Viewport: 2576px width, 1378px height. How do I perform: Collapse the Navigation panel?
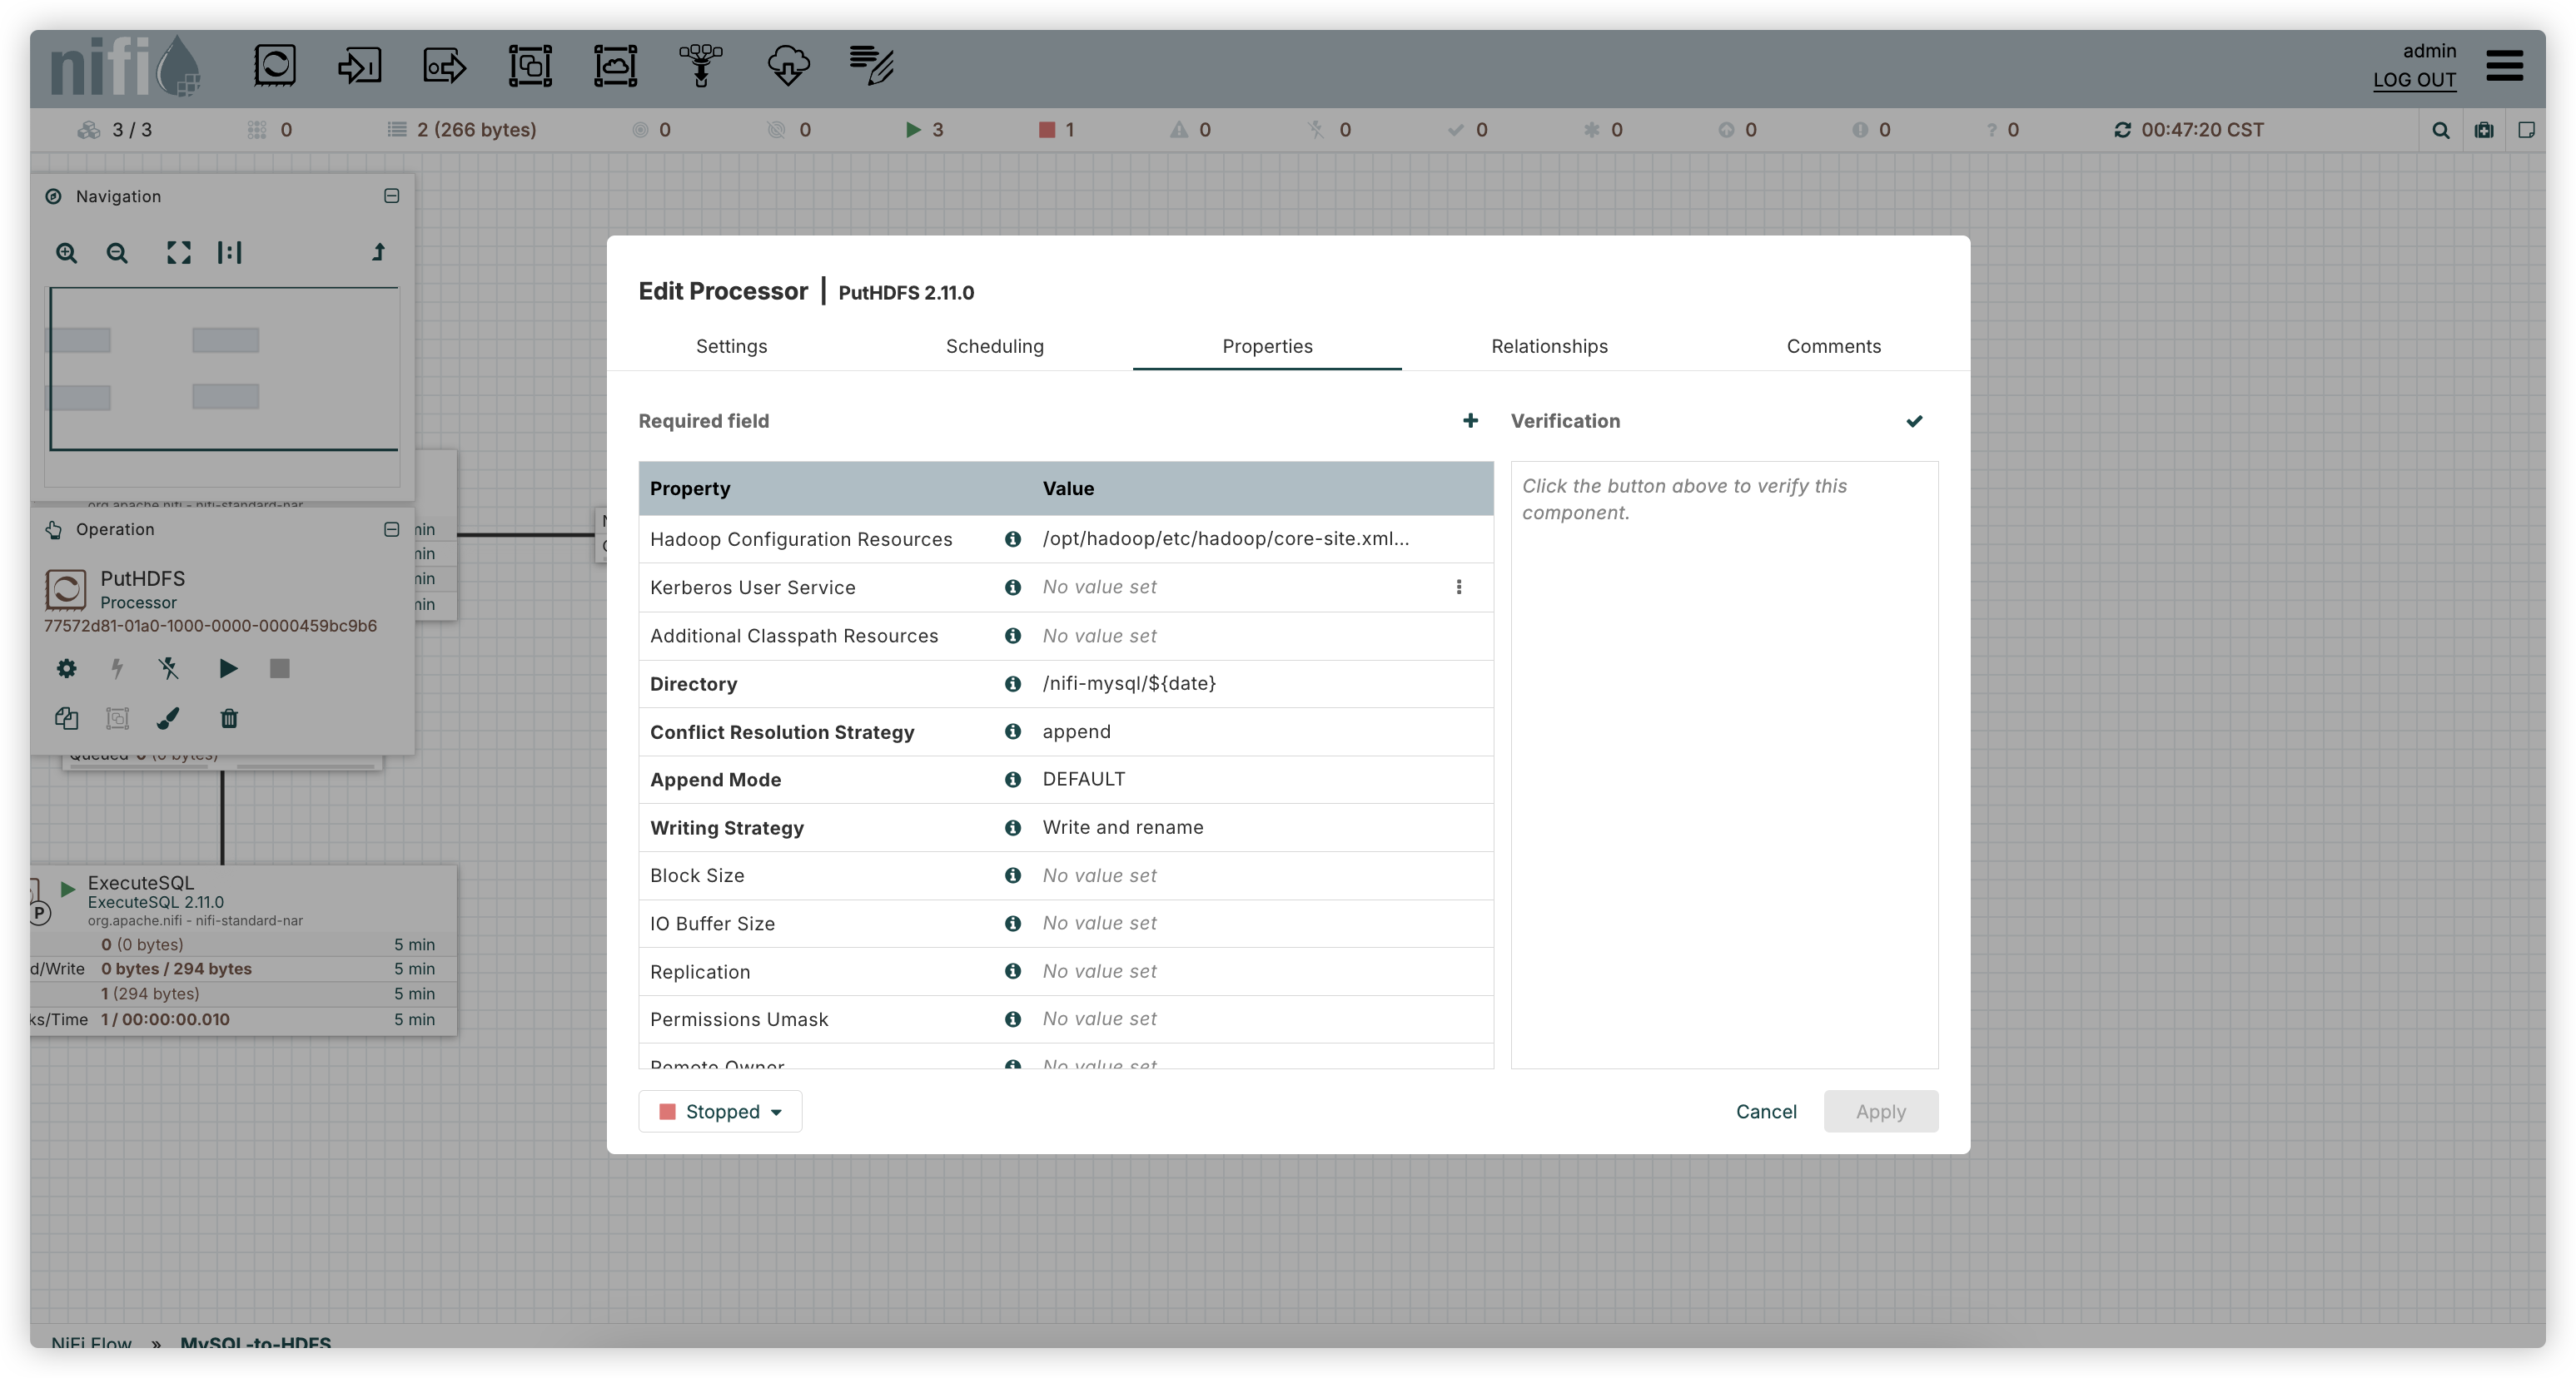click(x=391, y=196)
